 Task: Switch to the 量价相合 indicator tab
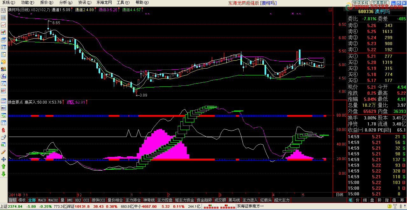pos(115,200)
